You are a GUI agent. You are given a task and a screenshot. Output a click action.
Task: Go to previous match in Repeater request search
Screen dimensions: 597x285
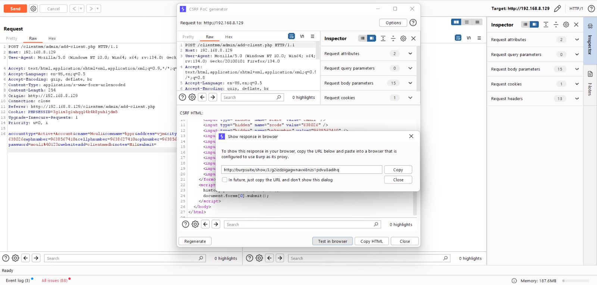click(x=26, y=258)
